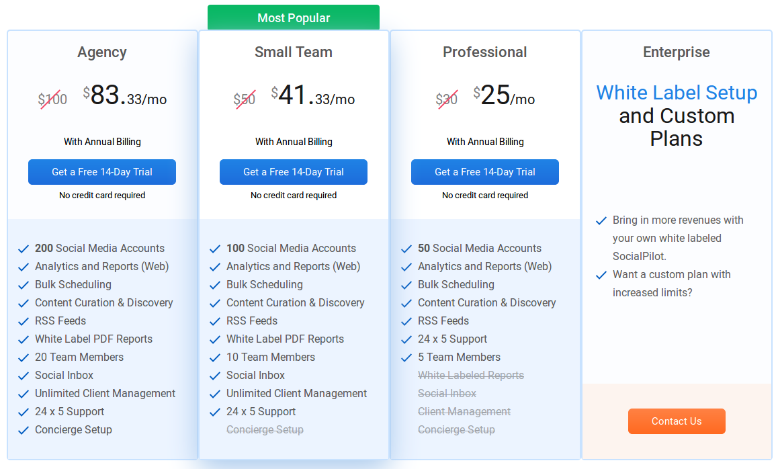Select the Most Popular banner

click(294, 17)
